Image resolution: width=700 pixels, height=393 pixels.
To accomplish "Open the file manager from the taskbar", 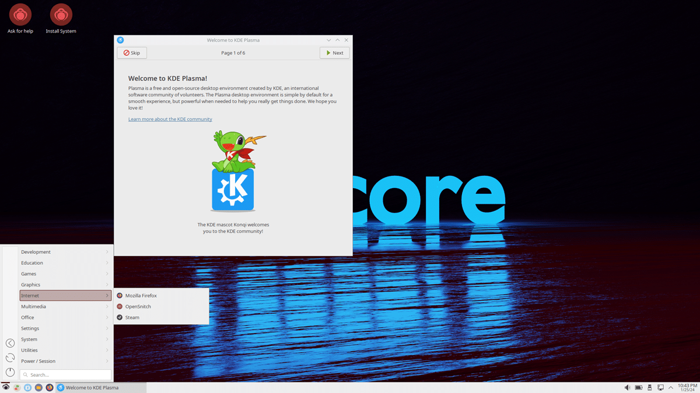I will point(38,387).
